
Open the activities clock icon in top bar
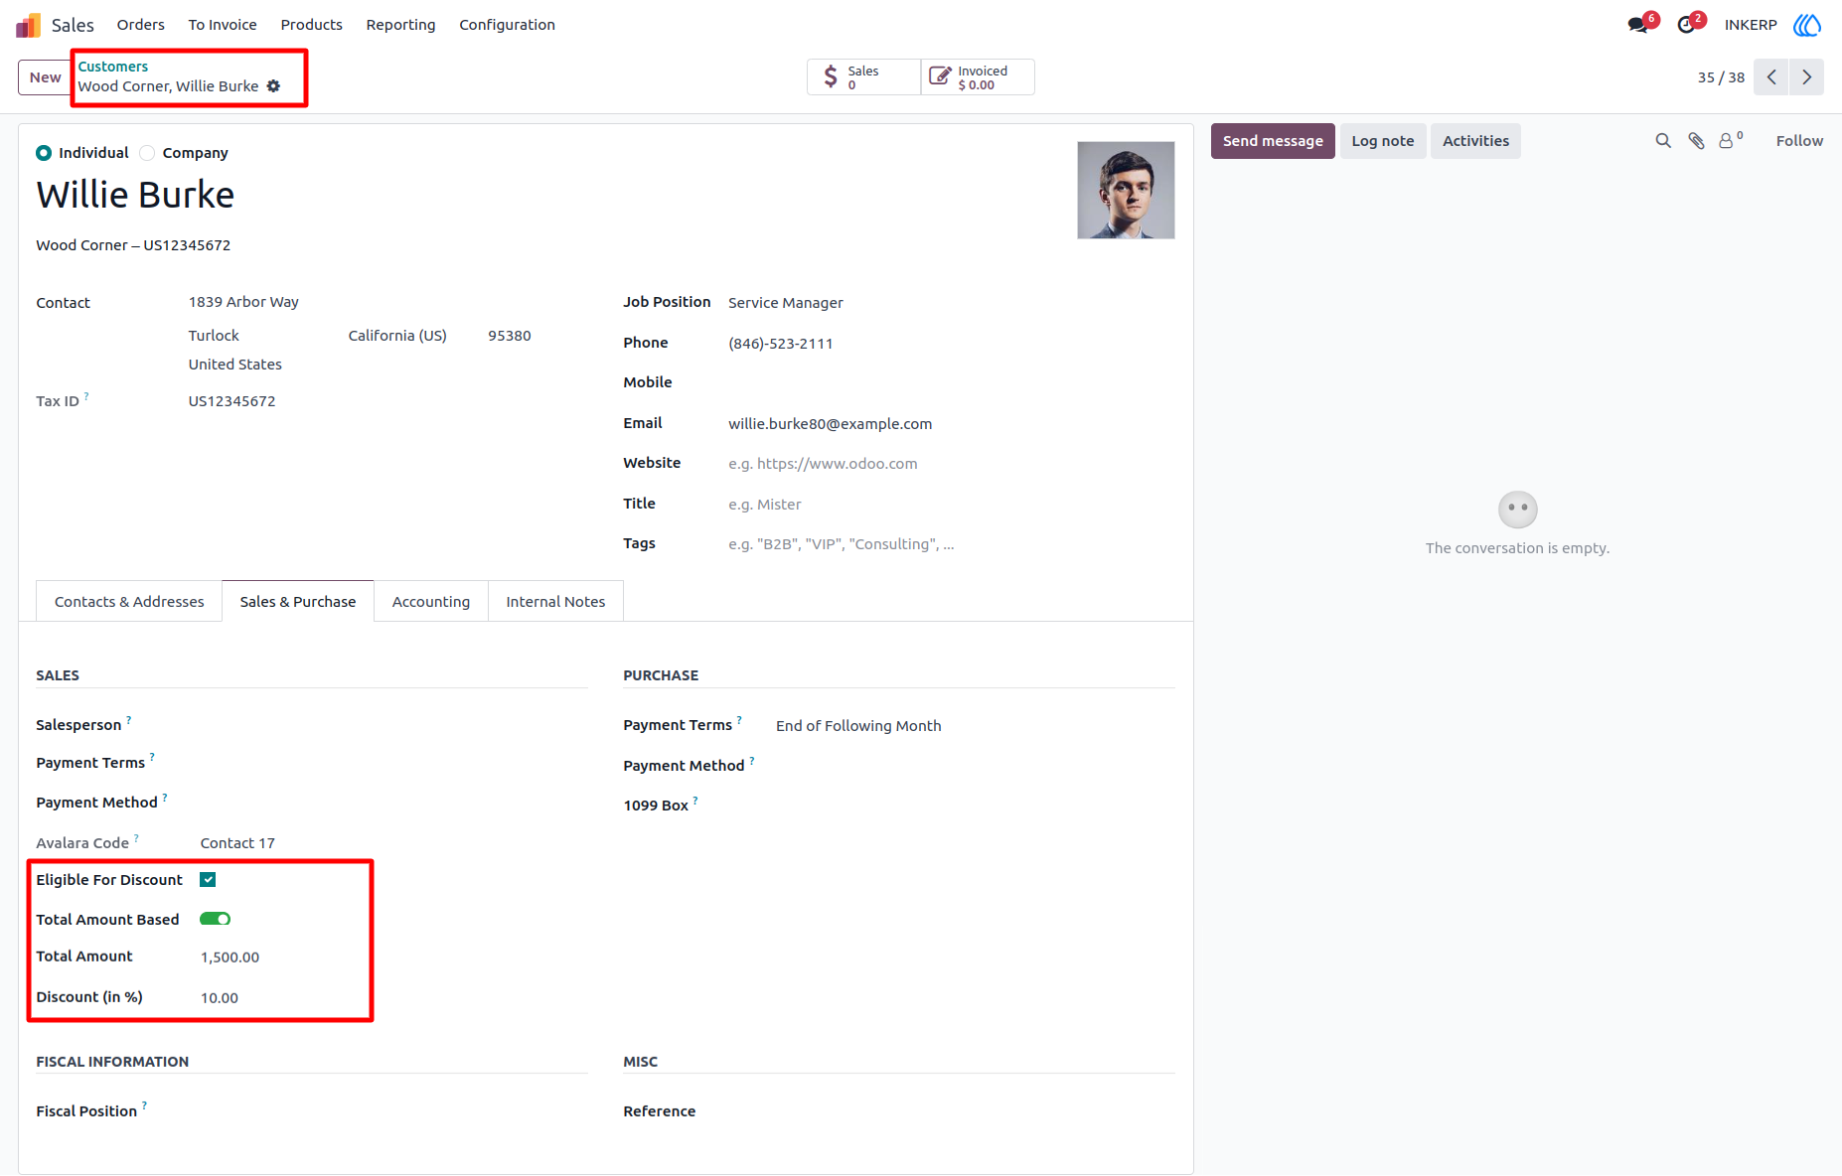tap(1687, 25)
